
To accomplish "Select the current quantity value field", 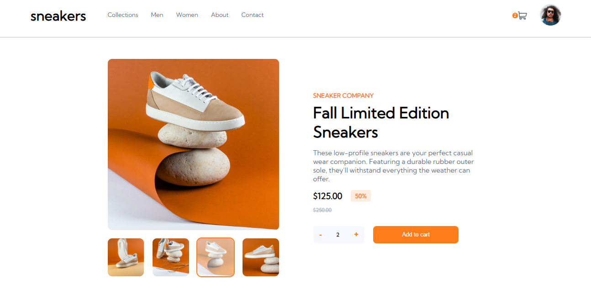I will 338,234.
